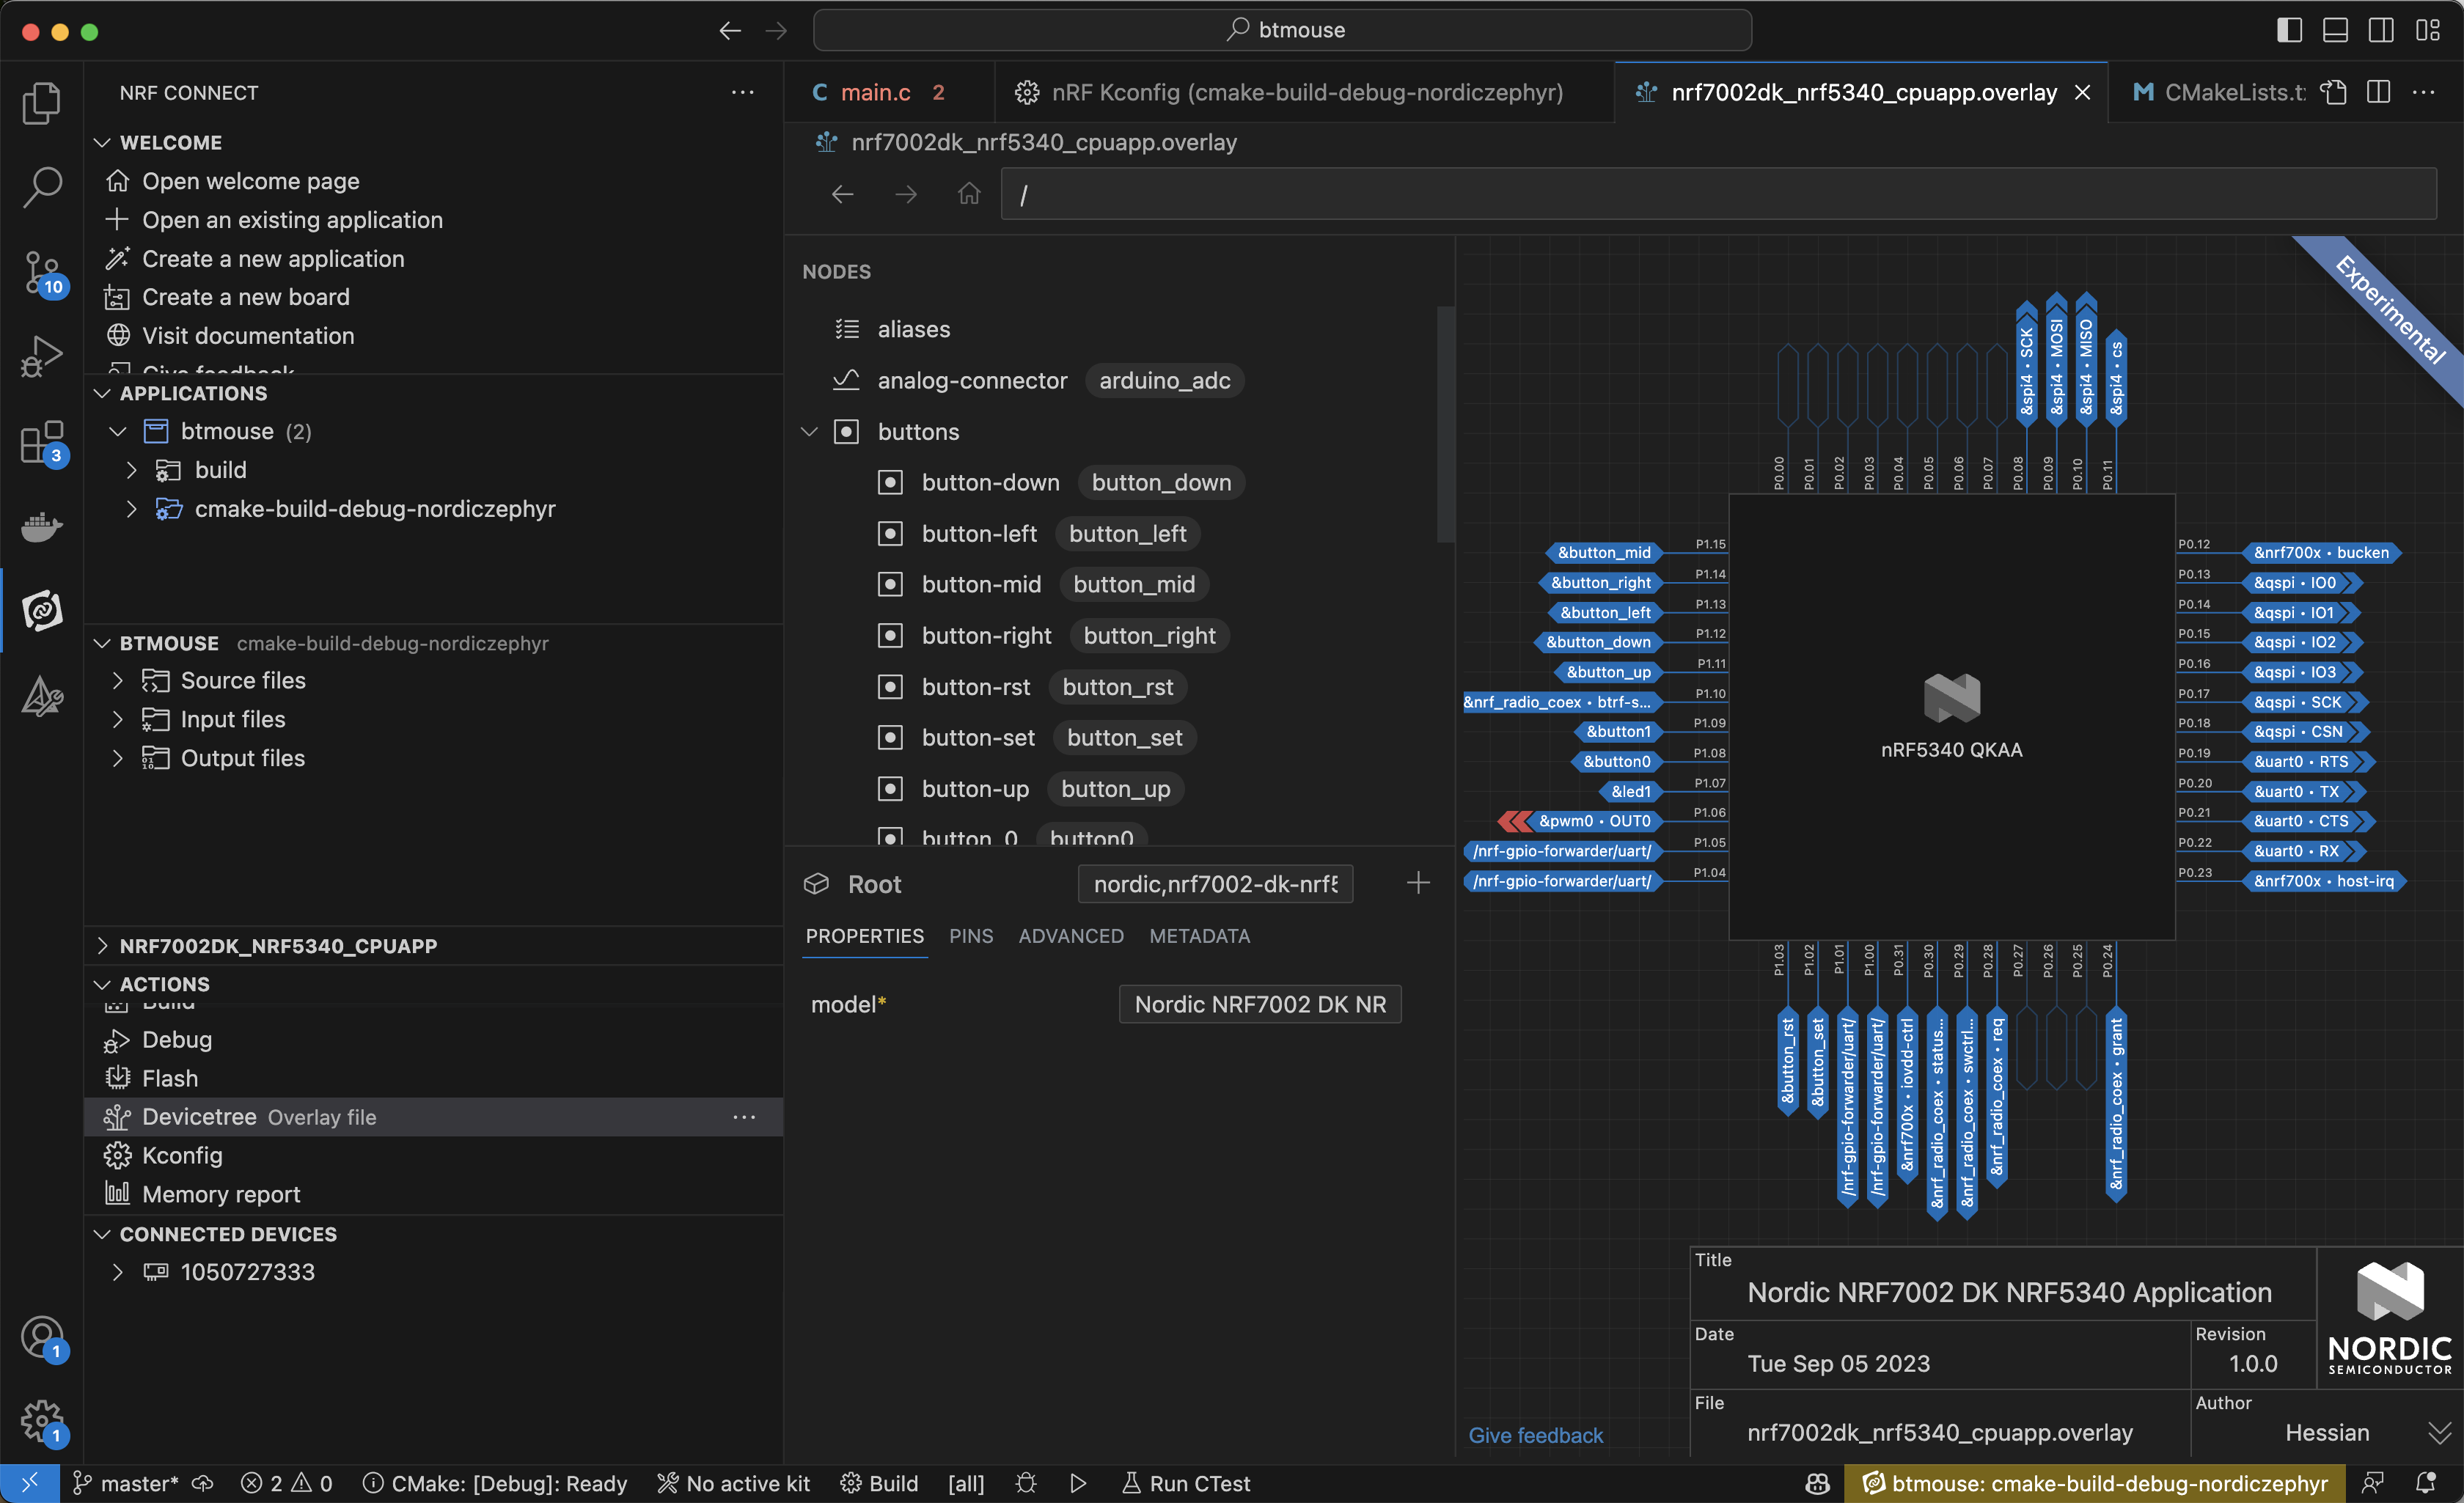Click notifications bell in status bar
Image resolution: width=2464 pixels, height=1503 pixels.
point(2425,1483)
